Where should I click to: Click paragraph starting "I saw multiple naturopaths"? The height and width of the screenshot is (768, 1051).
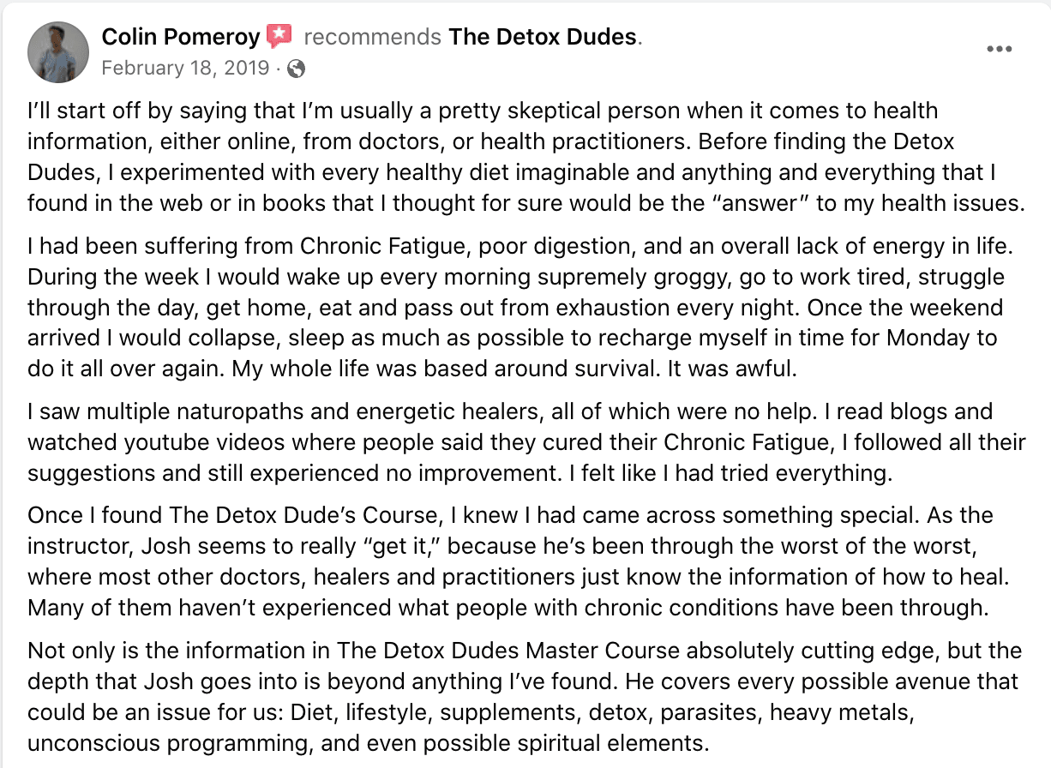pyautogui.click(x=526, y=443)
